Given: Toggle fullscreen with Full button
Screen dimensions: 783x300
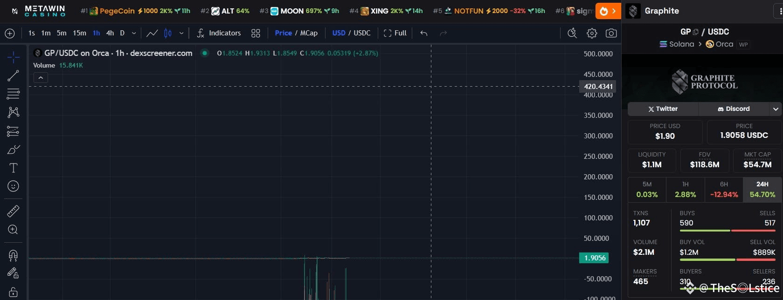Looking at the screenshot, I should click(395, 33).
